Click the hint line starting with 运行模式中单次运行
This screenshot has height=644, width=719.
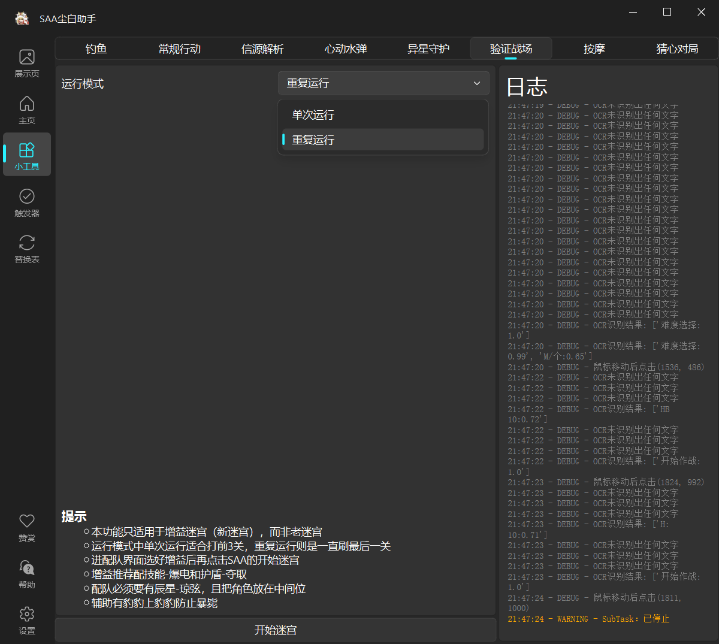coord(241,546)
